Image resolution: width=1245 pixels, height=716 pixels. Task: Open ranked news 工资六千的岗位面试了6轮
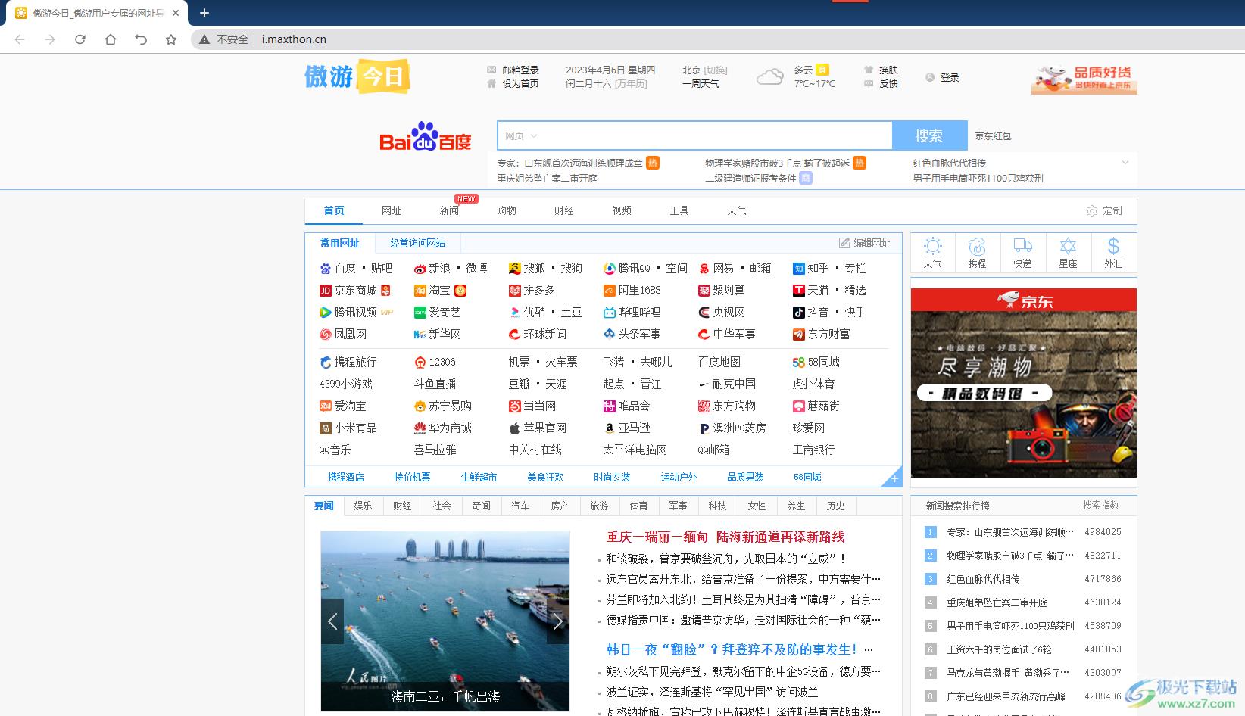(999, 649)
